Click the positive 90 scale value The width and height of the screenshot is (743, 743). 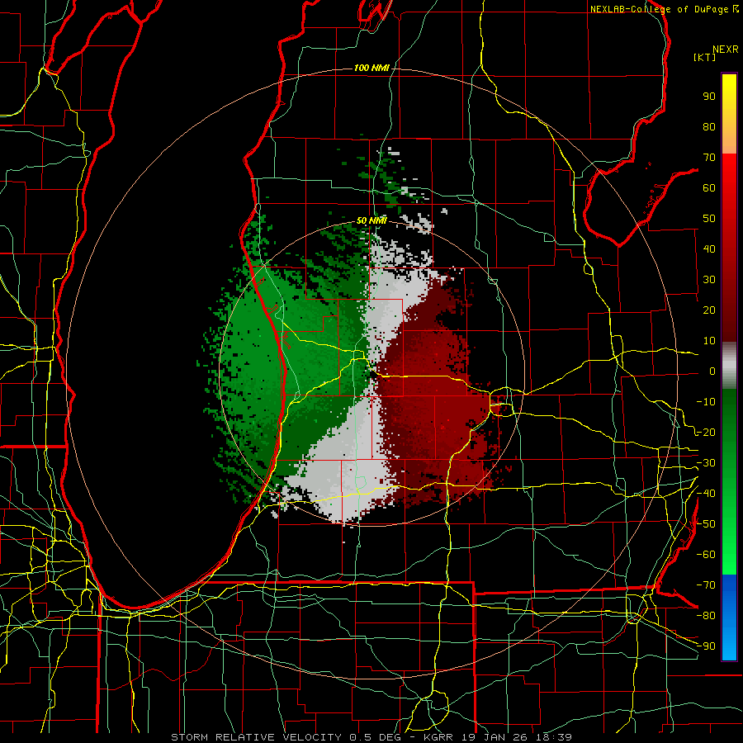[709, 97]
